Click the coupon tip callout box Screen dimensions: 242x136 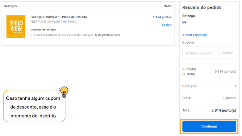point(34,106)
